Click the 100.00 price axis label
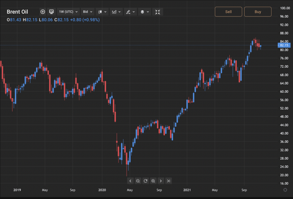 pos(285,8)
